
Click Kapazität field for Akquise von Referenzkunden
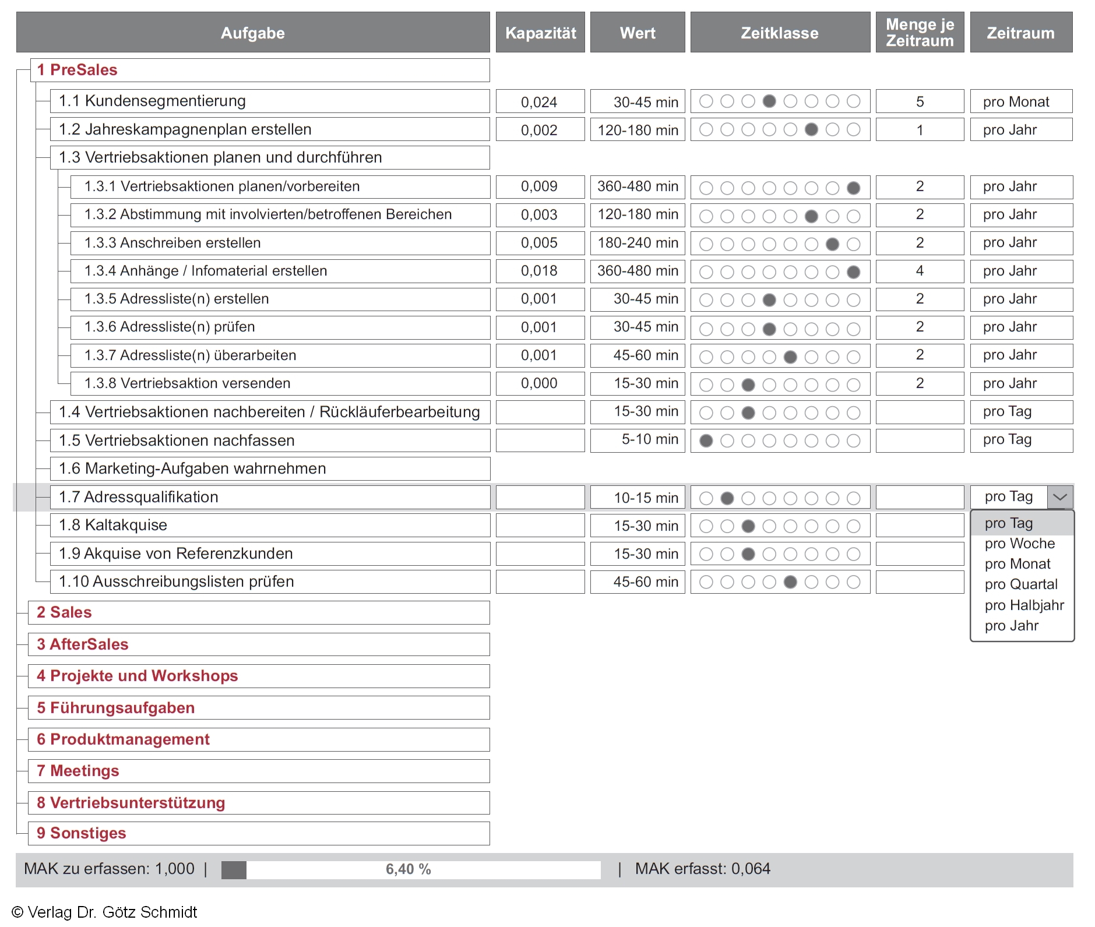tap(540, 554)
